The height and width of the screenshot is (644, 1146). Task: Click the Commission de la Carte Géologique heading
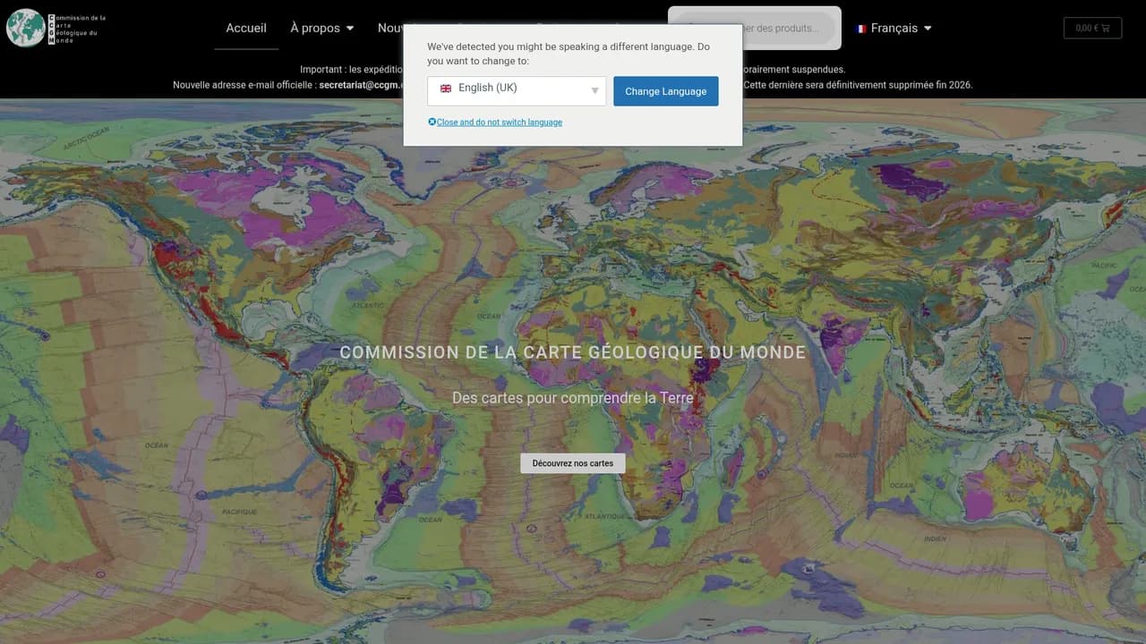(x=573, y=352)
